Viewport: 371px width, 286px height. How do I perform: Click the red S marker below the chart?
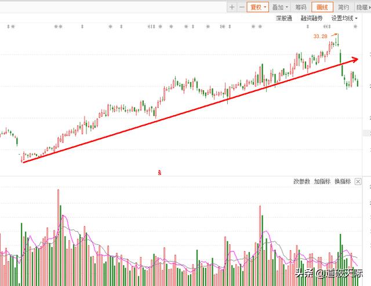(159, 173)
